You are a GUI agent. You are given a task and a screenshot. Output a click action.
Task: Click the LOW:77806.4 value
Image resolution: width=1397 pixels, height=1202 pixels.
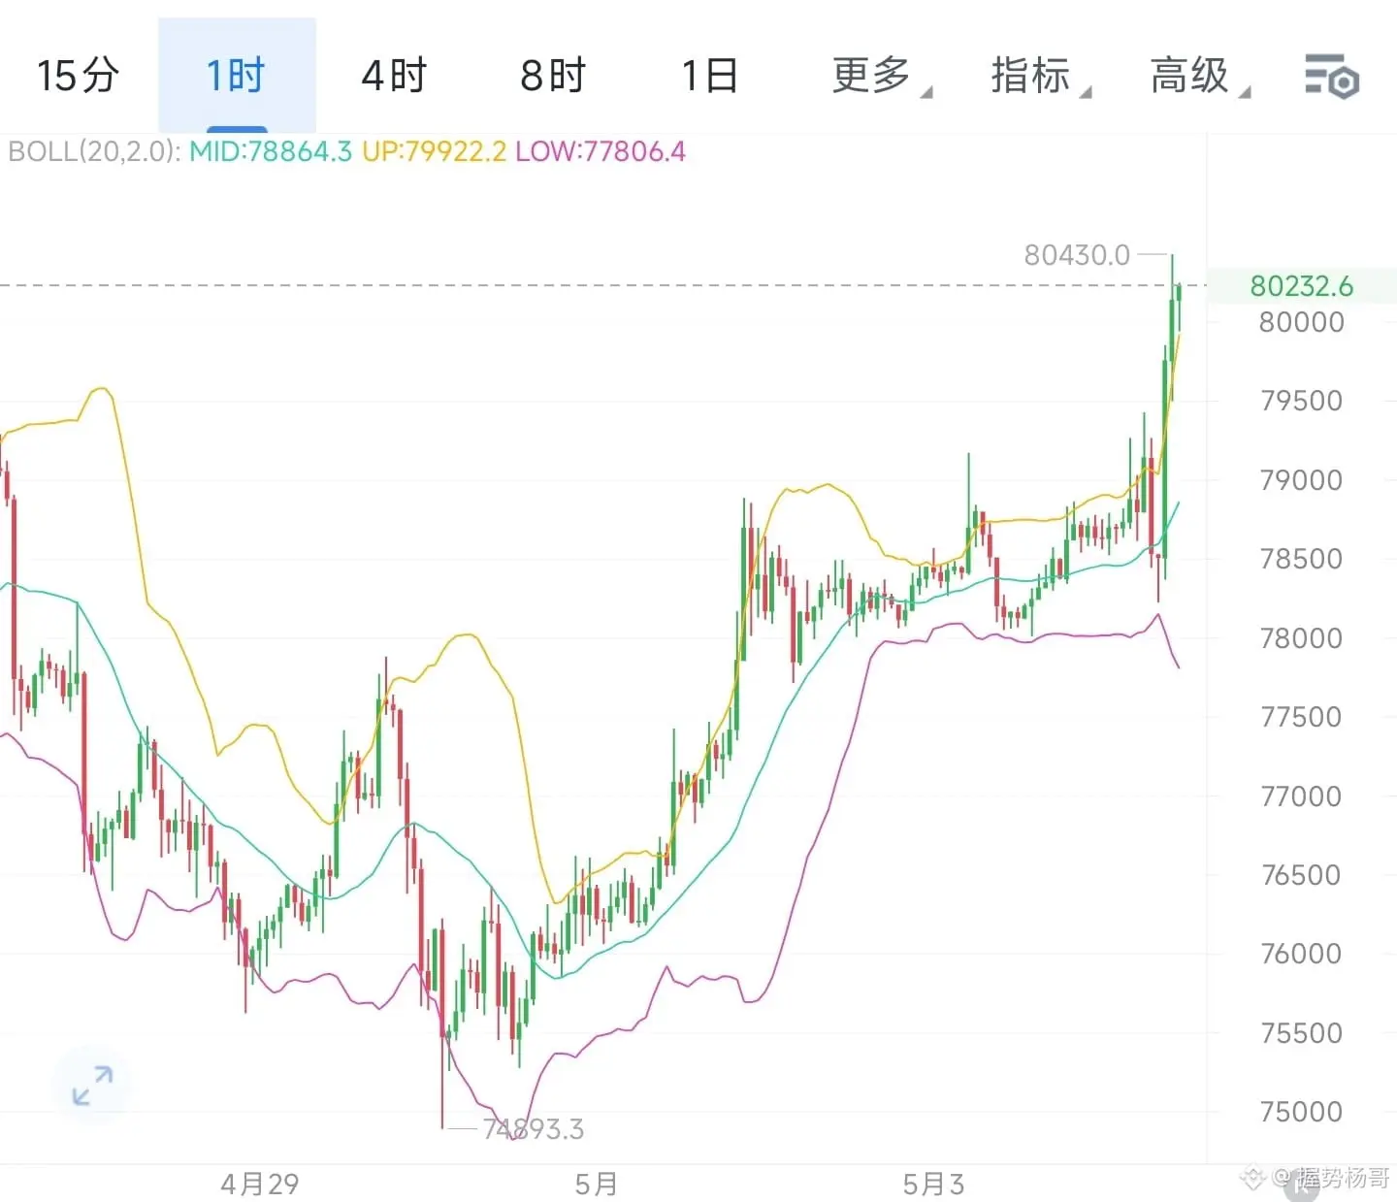click(601, 151)
